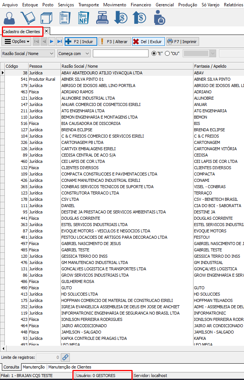Image resolution: width=244 pixels, height=380 pixels.
Task: Click the F2 Incluir button
Action: [81, 42]
